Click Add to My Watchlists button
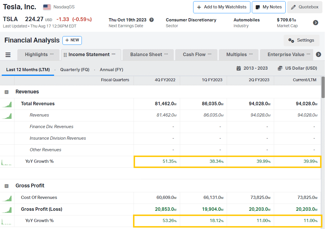Viewport: 325px width, 229px height. tap(222, 7)
